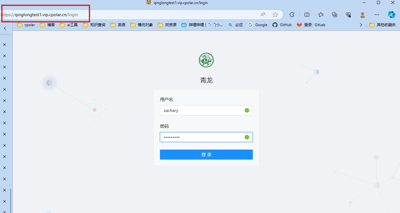Screen dimensions: 400x213
Task: Open Browser essentials heart icon
Action: [x=349, y=15]
